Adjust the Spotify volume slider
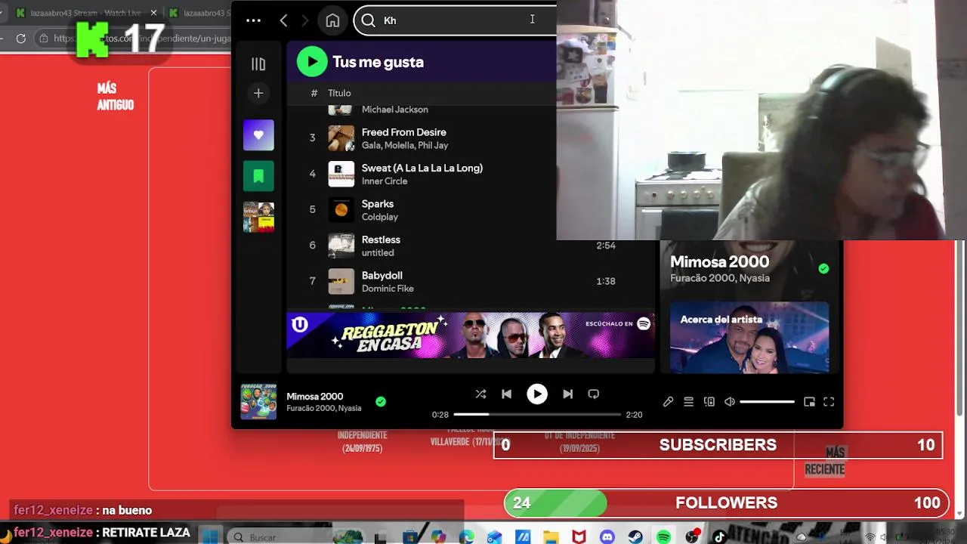The width and height of the screenshot is (967, 544). 767,402
